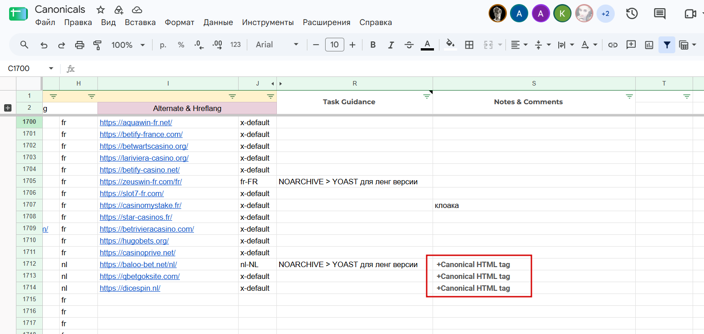Pick a text color
704x334 pixels.
pyautogui.click(x=427, y=45)
